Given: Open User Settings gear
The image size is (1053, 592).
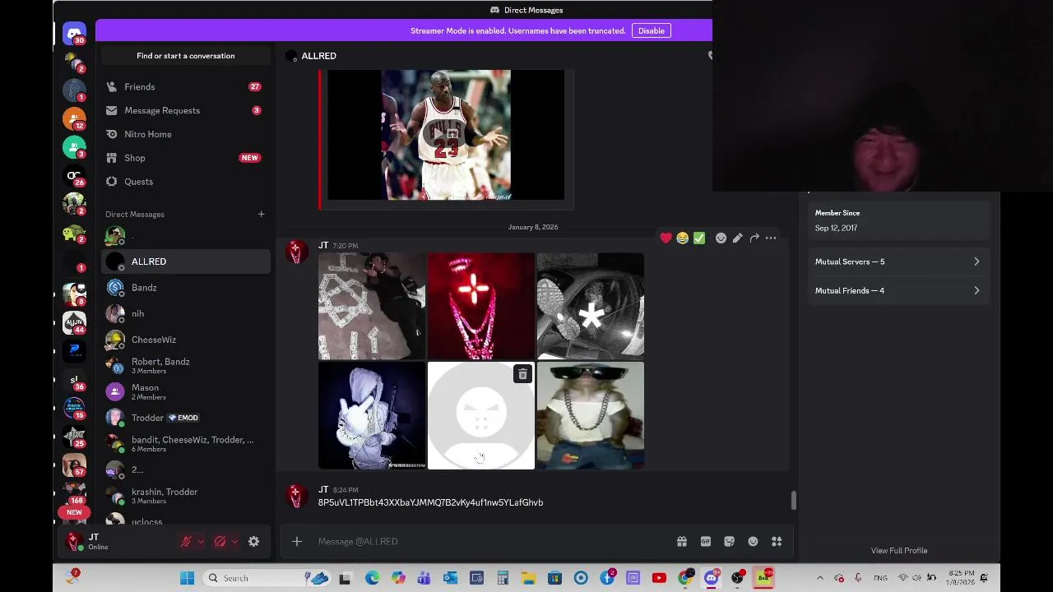Looking at the screenshot, I should click(253, 541).
